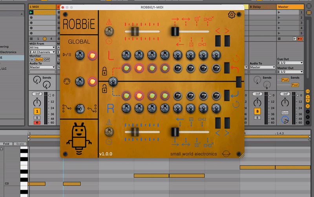Solo track 1 with the S button
The width and height of the screenshot is (314, 197).
coord(37,117)
